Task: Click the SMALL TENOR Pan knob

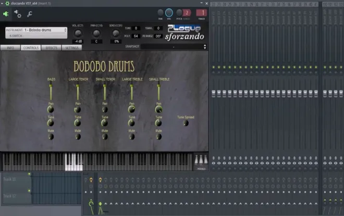Action: pyautogui.click(x=105, y=109)
